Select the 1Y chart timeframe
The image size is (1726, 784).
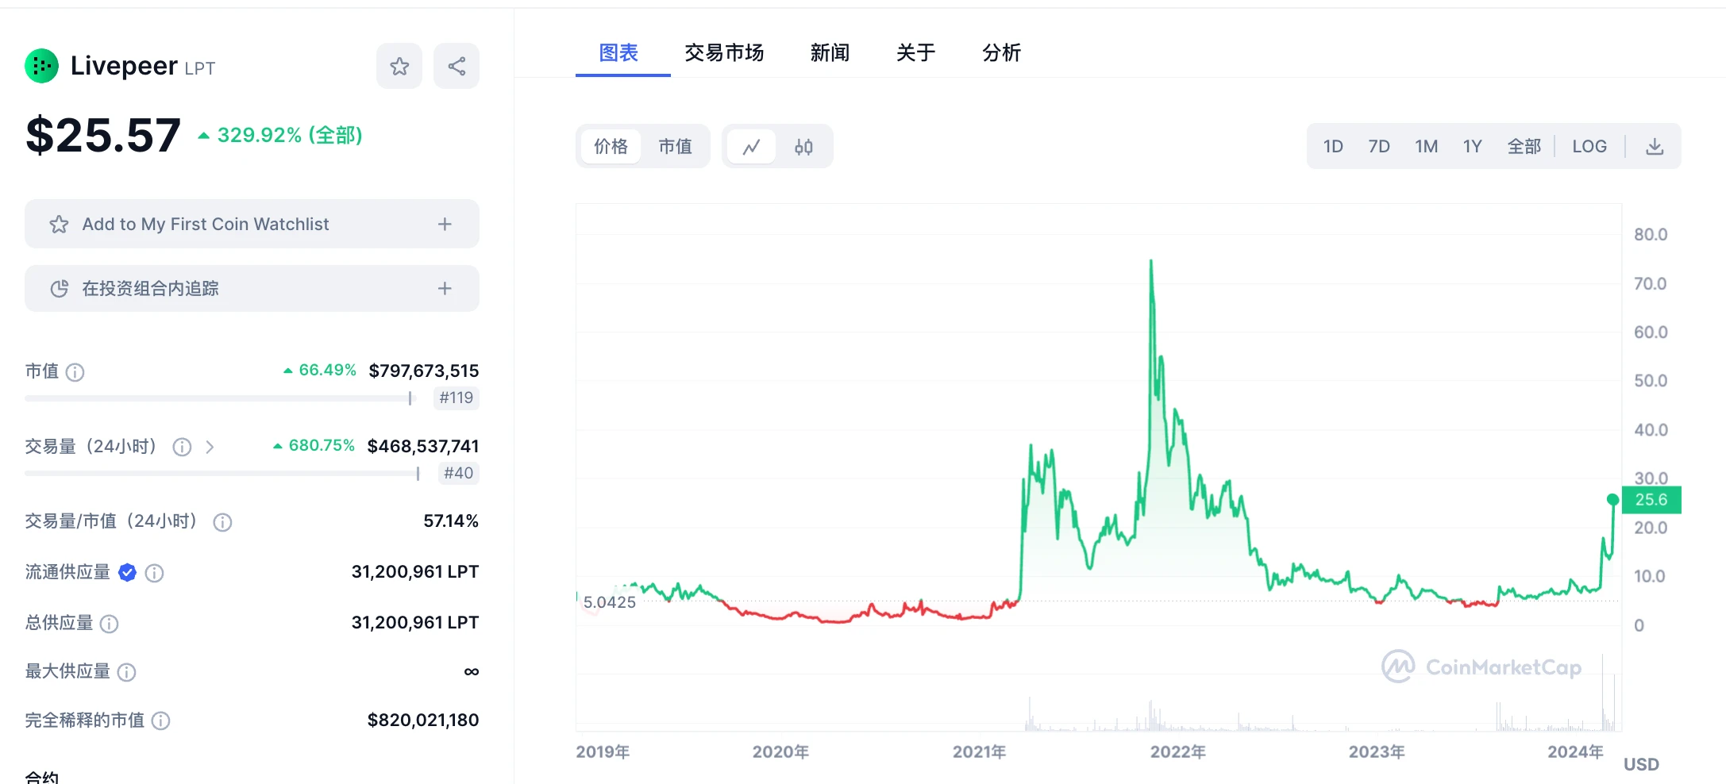(1473, 146)
